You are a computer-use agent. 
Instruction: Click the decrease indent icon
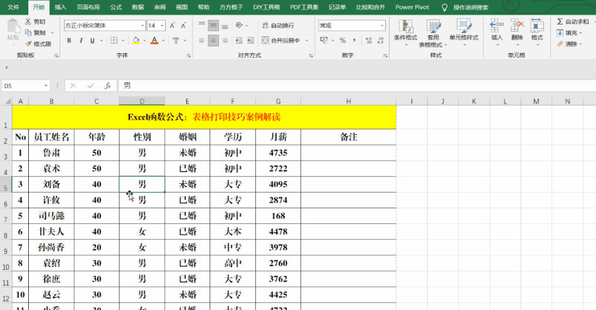pos(238,40)
